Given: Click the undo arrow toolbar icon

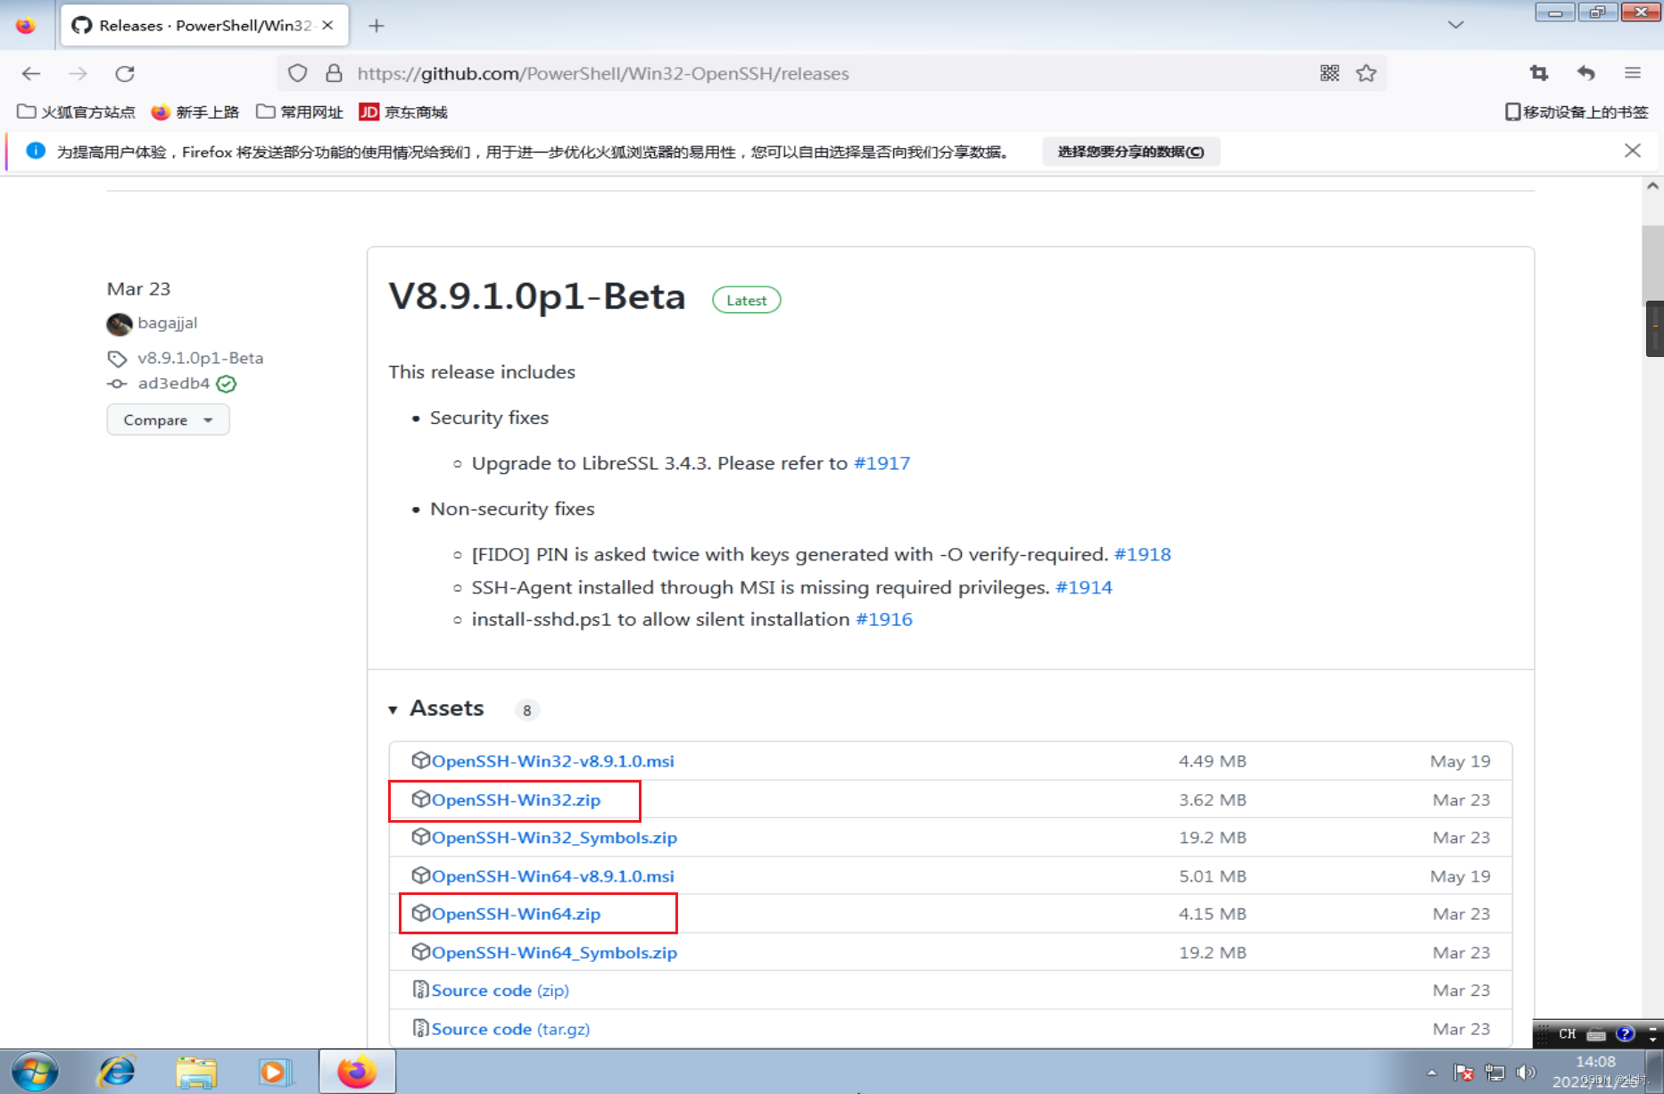Looking at the screenshot, I should 1585,73.
